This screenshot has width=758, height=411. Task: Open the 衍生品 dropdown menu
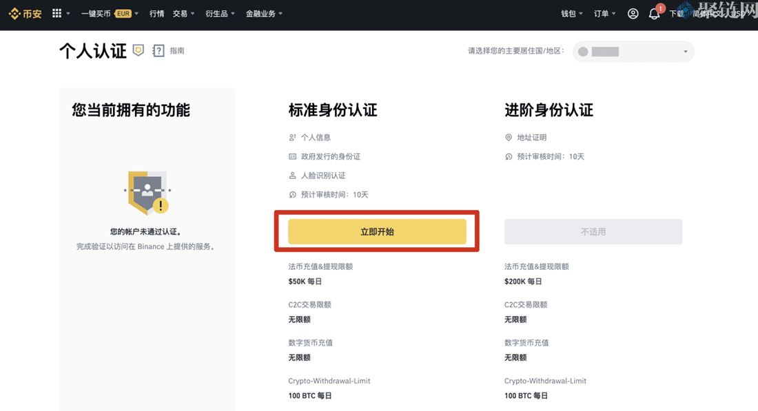point(216,13)
